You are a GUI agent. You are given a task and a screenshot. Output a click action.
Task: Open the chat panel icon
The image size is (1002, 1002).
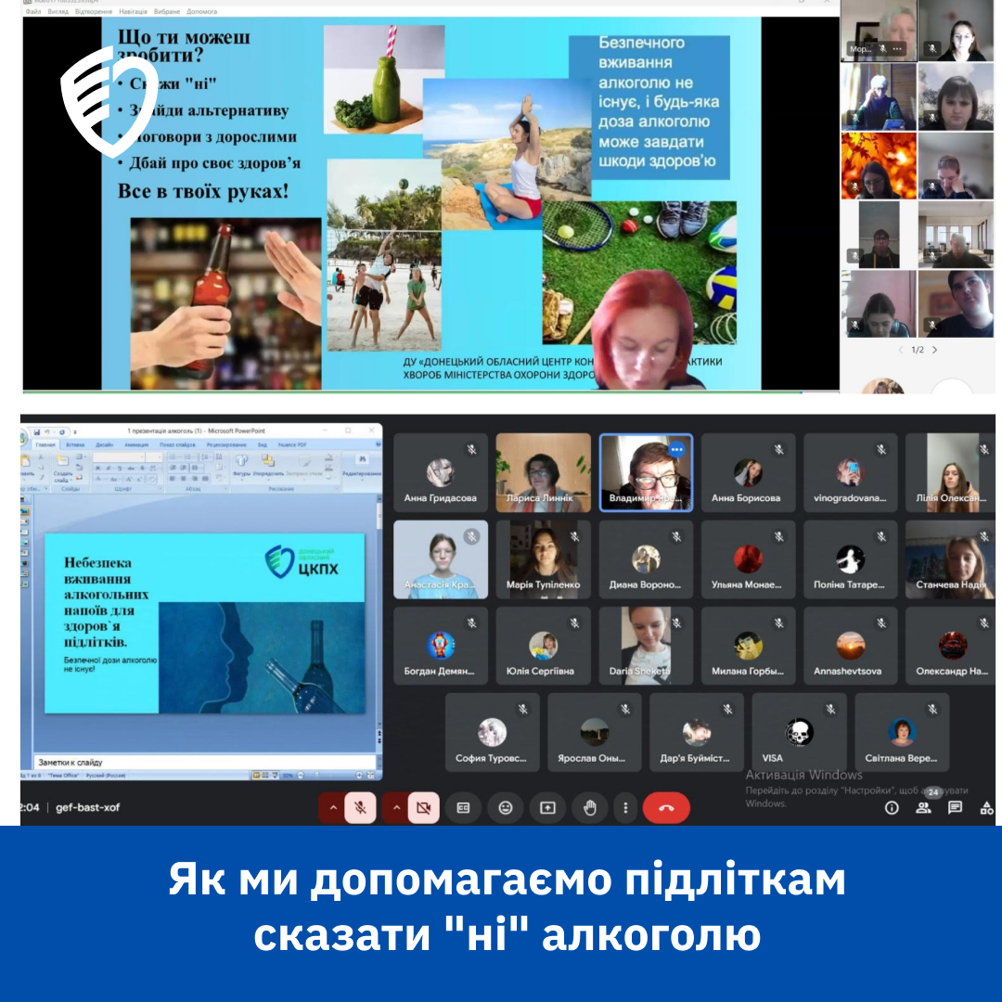(955, 807)
